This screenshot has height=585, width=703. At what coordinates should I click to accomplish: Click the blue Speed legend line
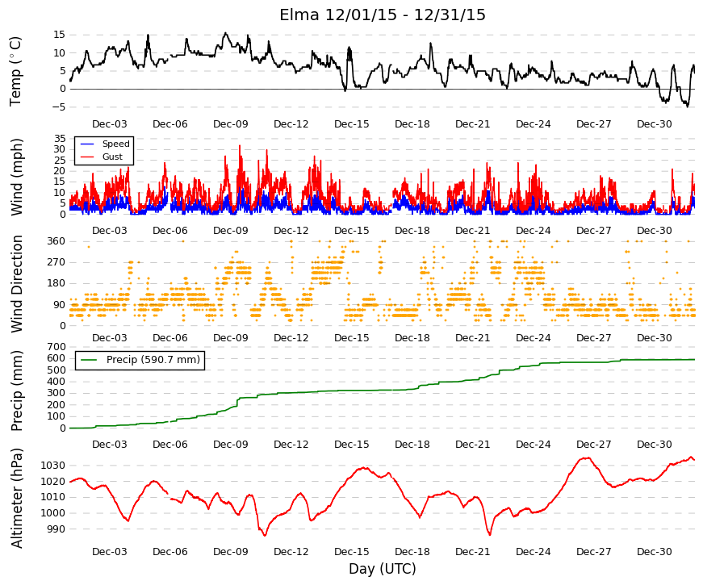pyautogui.click(x=87, y=144)
